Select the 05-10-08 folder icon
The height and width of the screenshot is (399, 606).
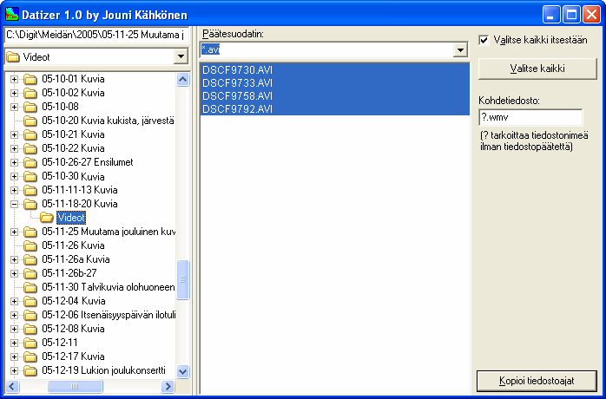[x=30, y=107]
